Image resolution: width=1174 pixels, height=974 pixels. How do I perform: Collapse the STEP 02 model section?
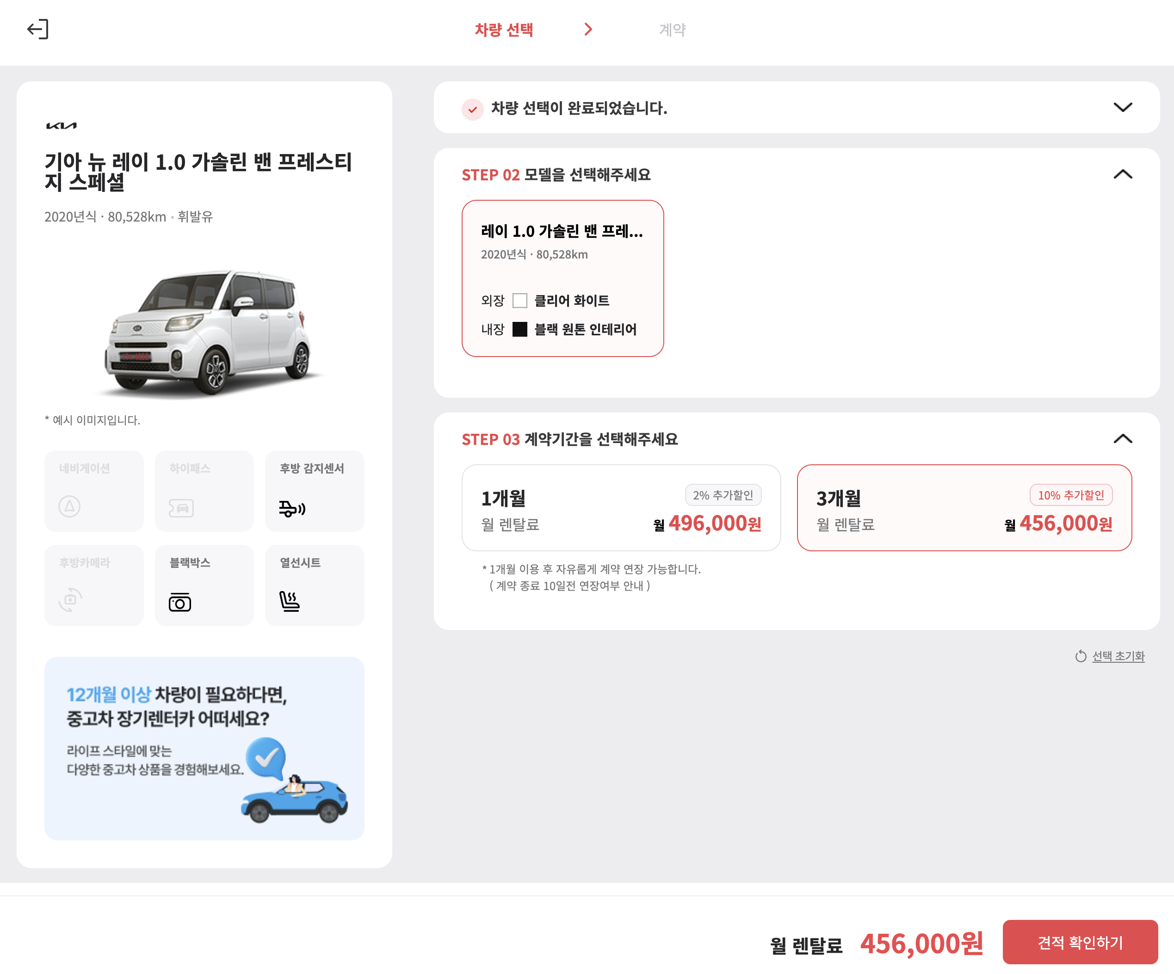(x=1122, y=174)
